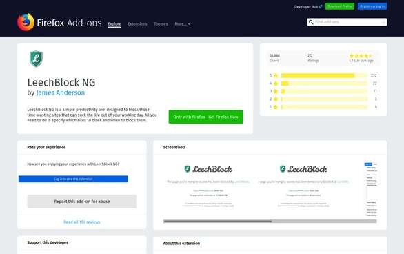Open the Extensions tab
The width and height of the screenshot is (404, 254).
[x=138, y=23]
